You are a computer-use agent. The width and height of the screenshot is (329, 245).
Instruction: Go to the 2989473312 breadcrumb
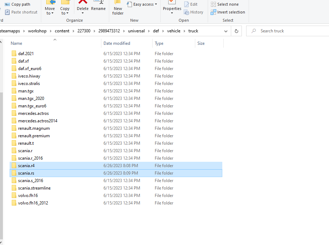[109, 31]
